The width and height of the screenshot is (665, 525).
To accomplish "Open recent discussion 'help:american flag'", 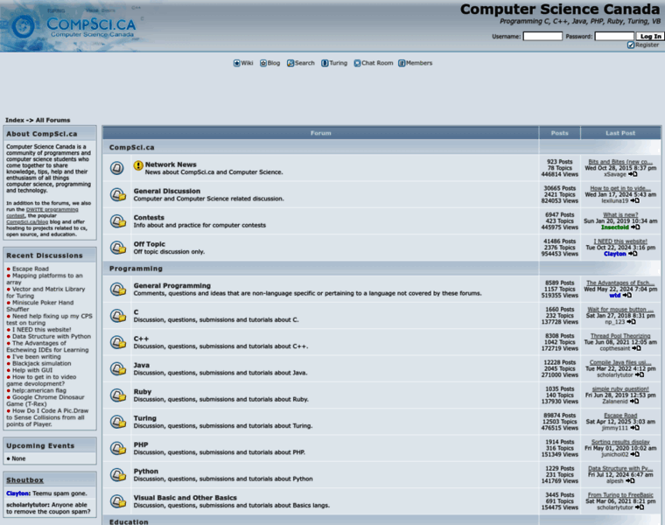I will pos(39,390).
